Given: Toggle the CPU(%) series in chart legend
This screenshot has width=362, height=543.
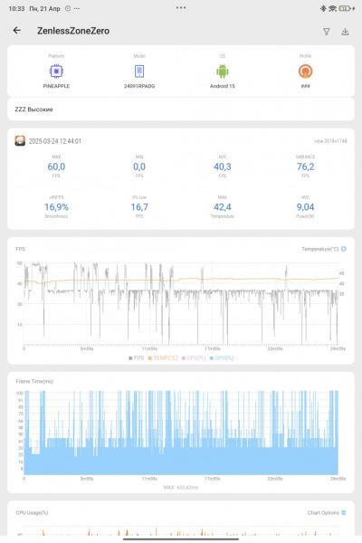Looking at the screenshot, I should (194, 357).
